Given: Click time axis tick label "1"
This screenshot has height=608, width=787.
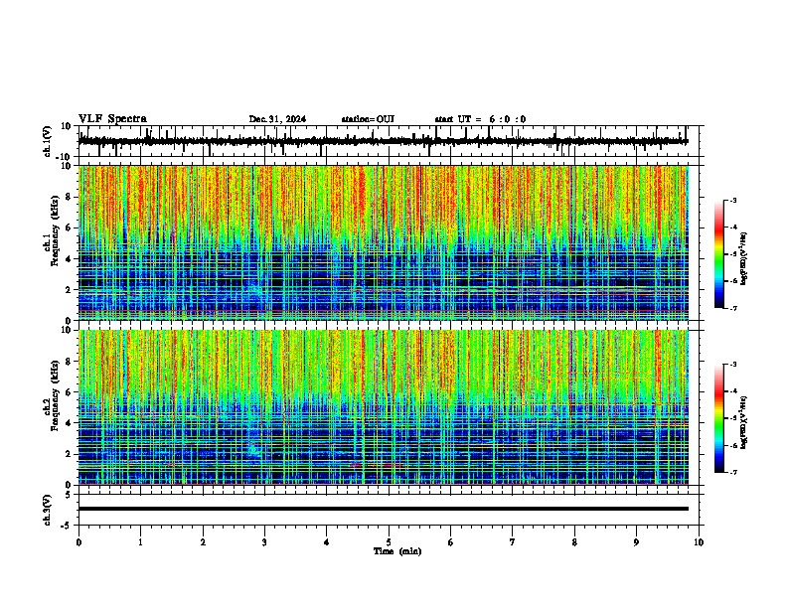Looking at the screenshot, I should pos(140,542).
